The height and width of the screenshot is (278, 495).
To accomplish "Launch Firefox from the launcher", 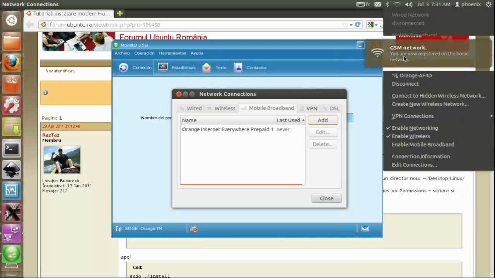I will point(12,63).
